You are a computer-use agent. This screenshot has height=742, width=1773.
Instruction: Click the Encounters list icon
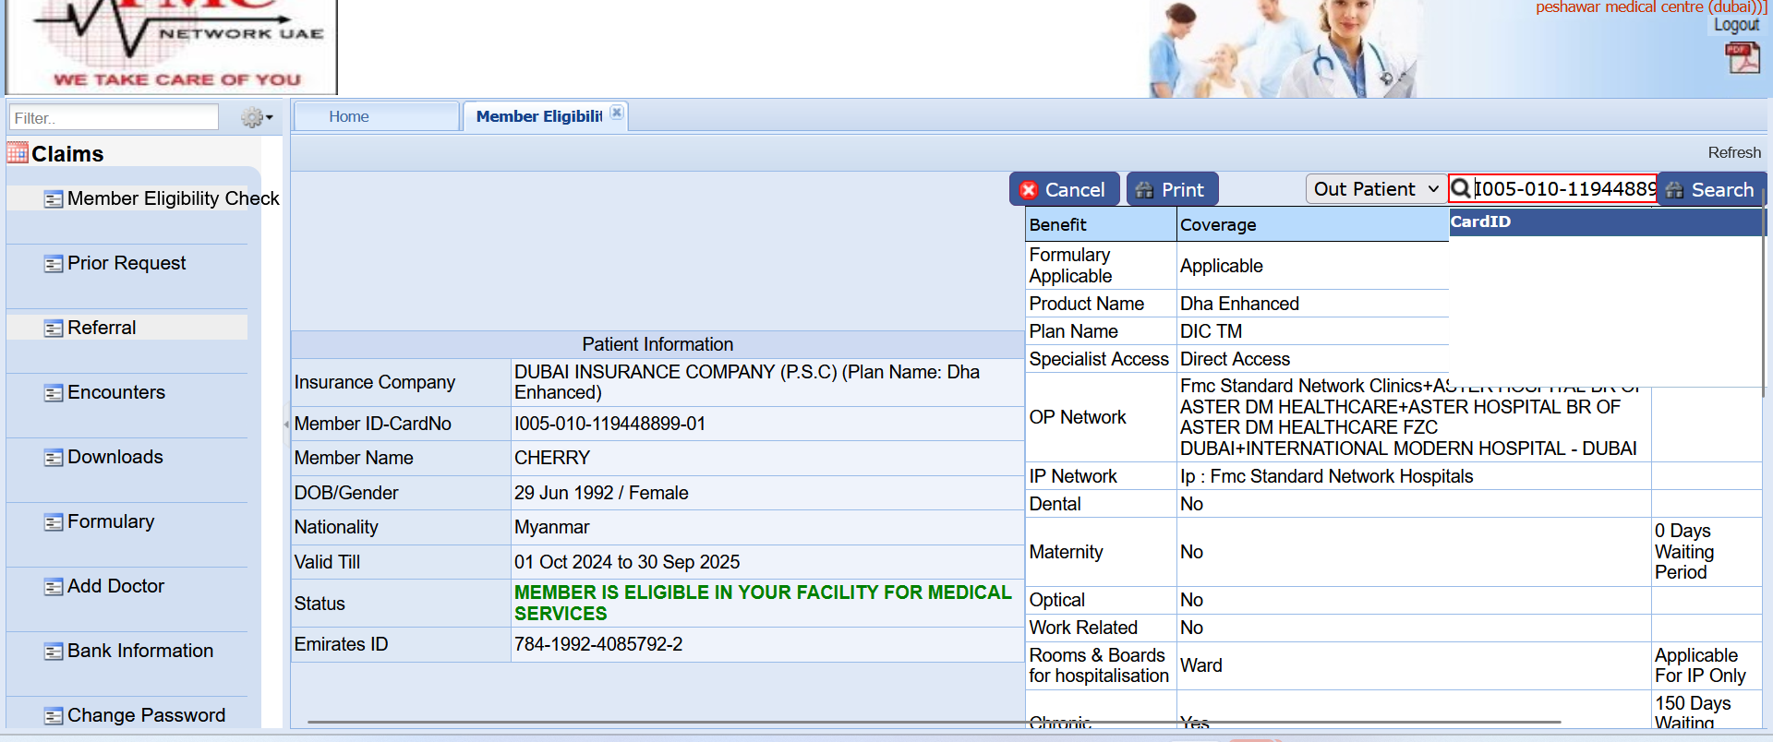point(54,393)
